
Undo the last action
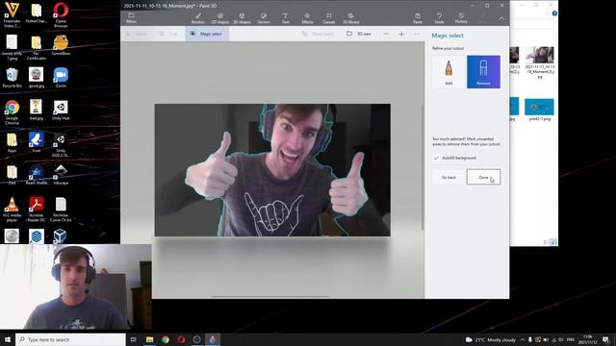pyautogui.click(x=439, y=18)
